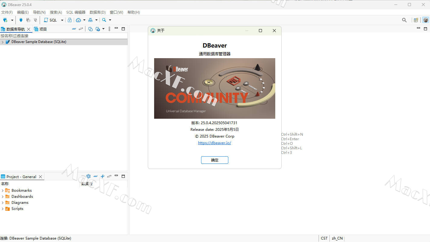Select the DBeaver perspective beaver icon
This screenshot has width=430, height=242.
click(x=426, y=20)
